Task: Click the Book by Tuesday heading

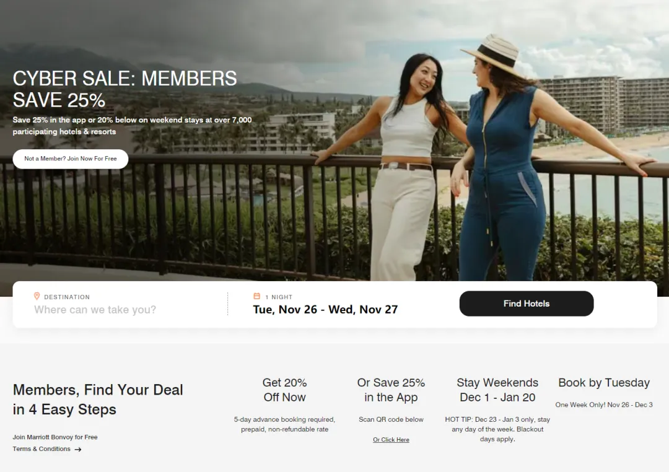Action: point(604,382)
